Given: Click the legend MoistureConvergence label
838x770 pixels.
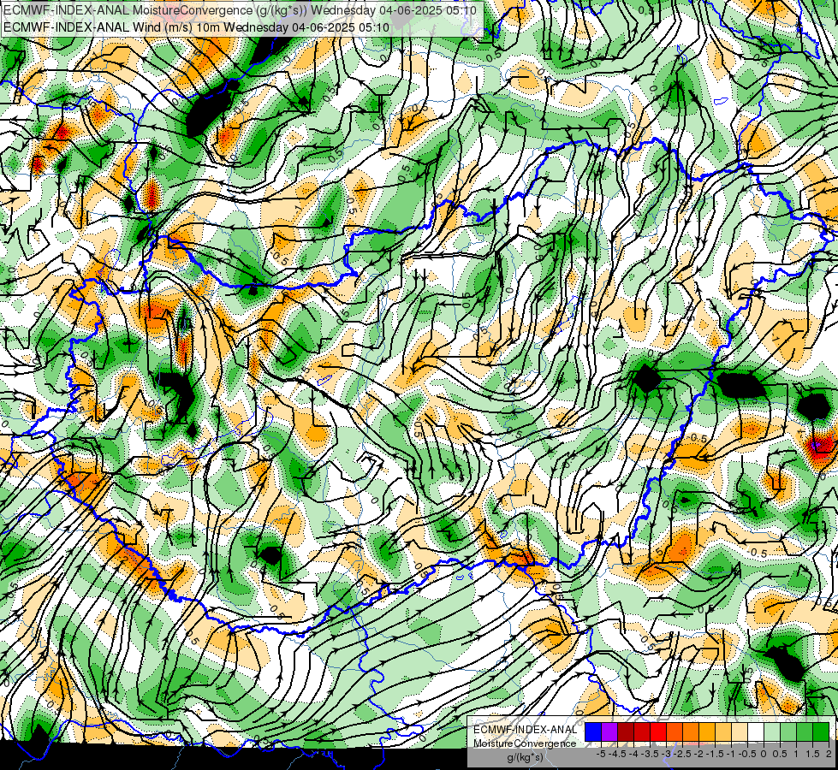Looking at the screenshot, I should point(525,743).
